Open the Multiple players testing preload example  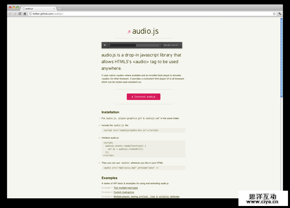coord(147,197)
